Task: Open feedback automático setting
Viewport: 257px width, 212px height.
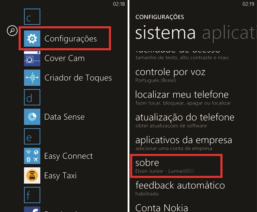Action: click(x=180, y=188)
